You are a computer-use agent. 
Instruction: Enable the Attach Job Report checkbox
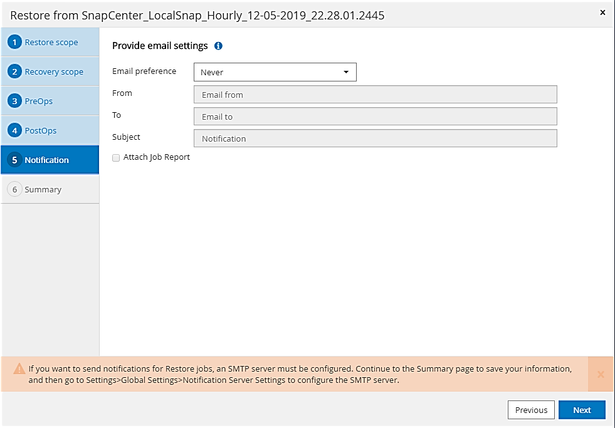(116, 158)
